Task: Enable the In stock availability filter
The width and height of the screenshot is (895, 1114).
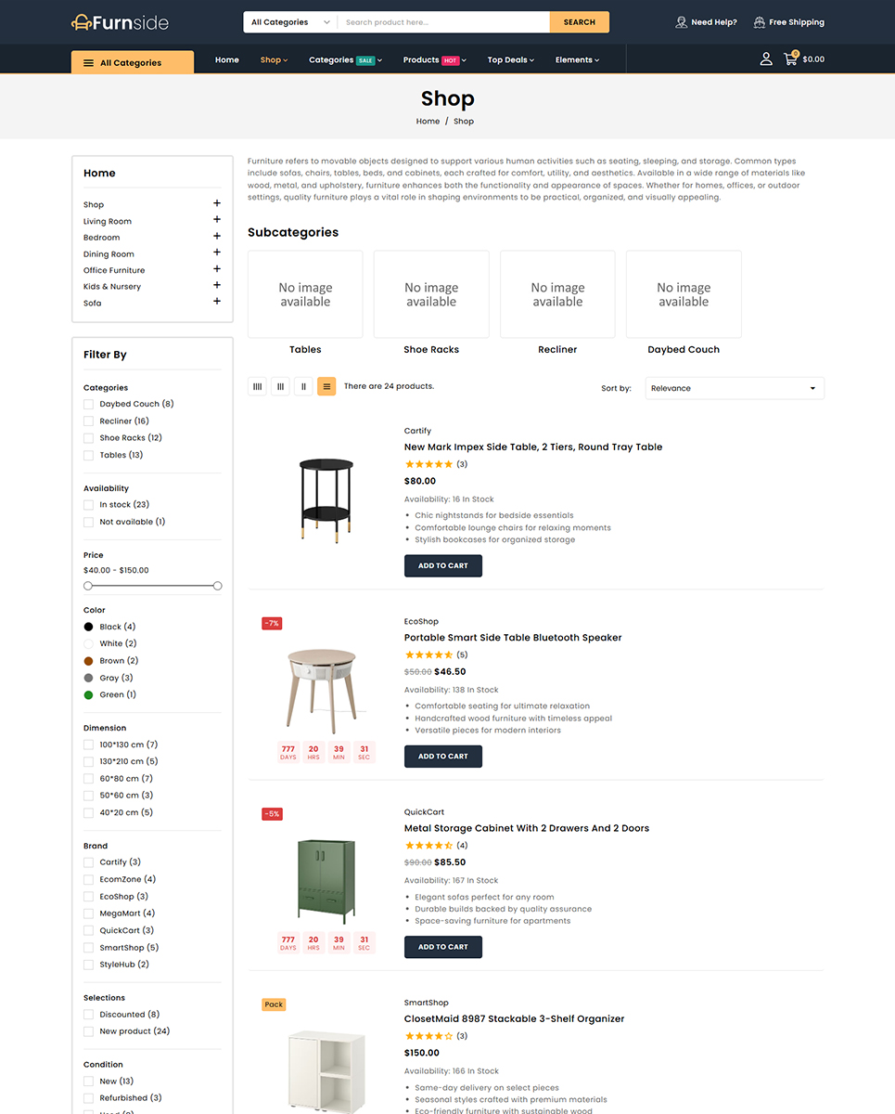Action: [89, 505]
